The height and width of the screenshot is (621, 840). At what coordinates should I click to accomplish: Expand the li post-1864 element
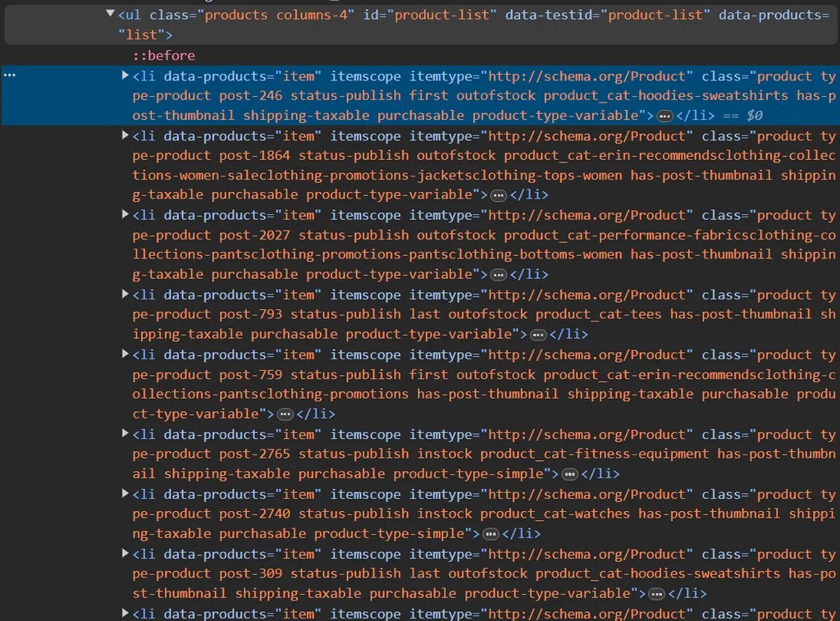126,135
